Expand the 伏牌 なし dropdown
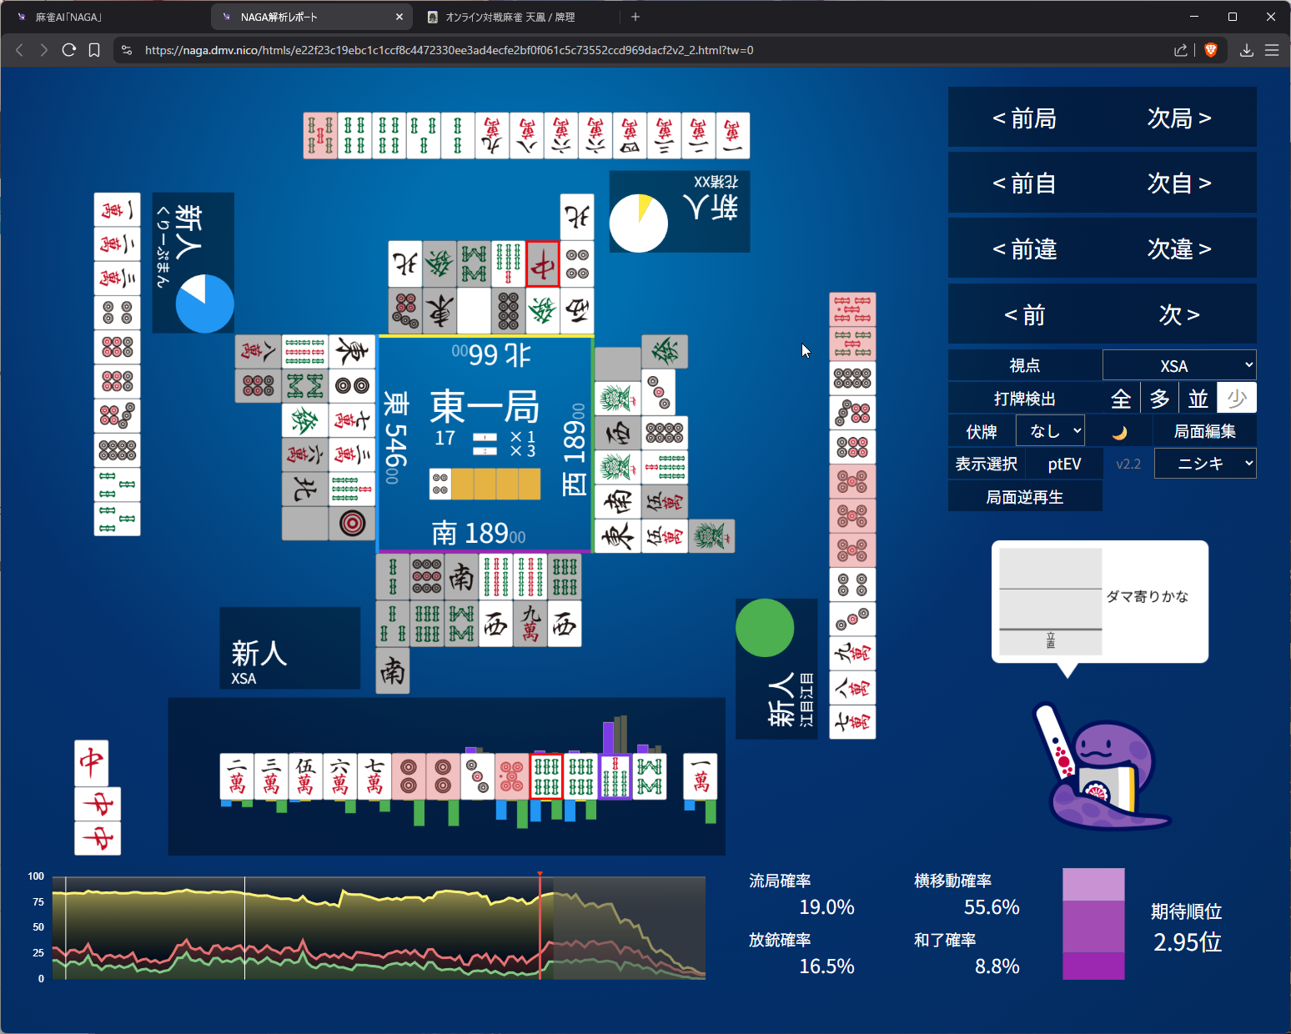The image size is (1291, 1034). [x=1050, y=431]
